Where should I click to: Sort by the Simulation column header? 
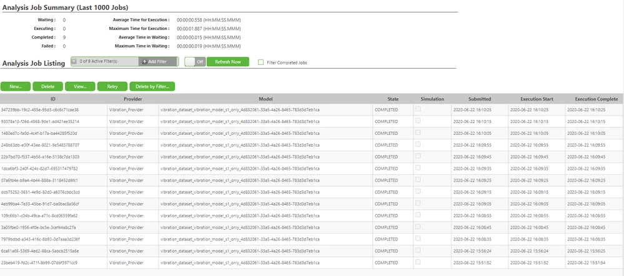pos(432,99)
